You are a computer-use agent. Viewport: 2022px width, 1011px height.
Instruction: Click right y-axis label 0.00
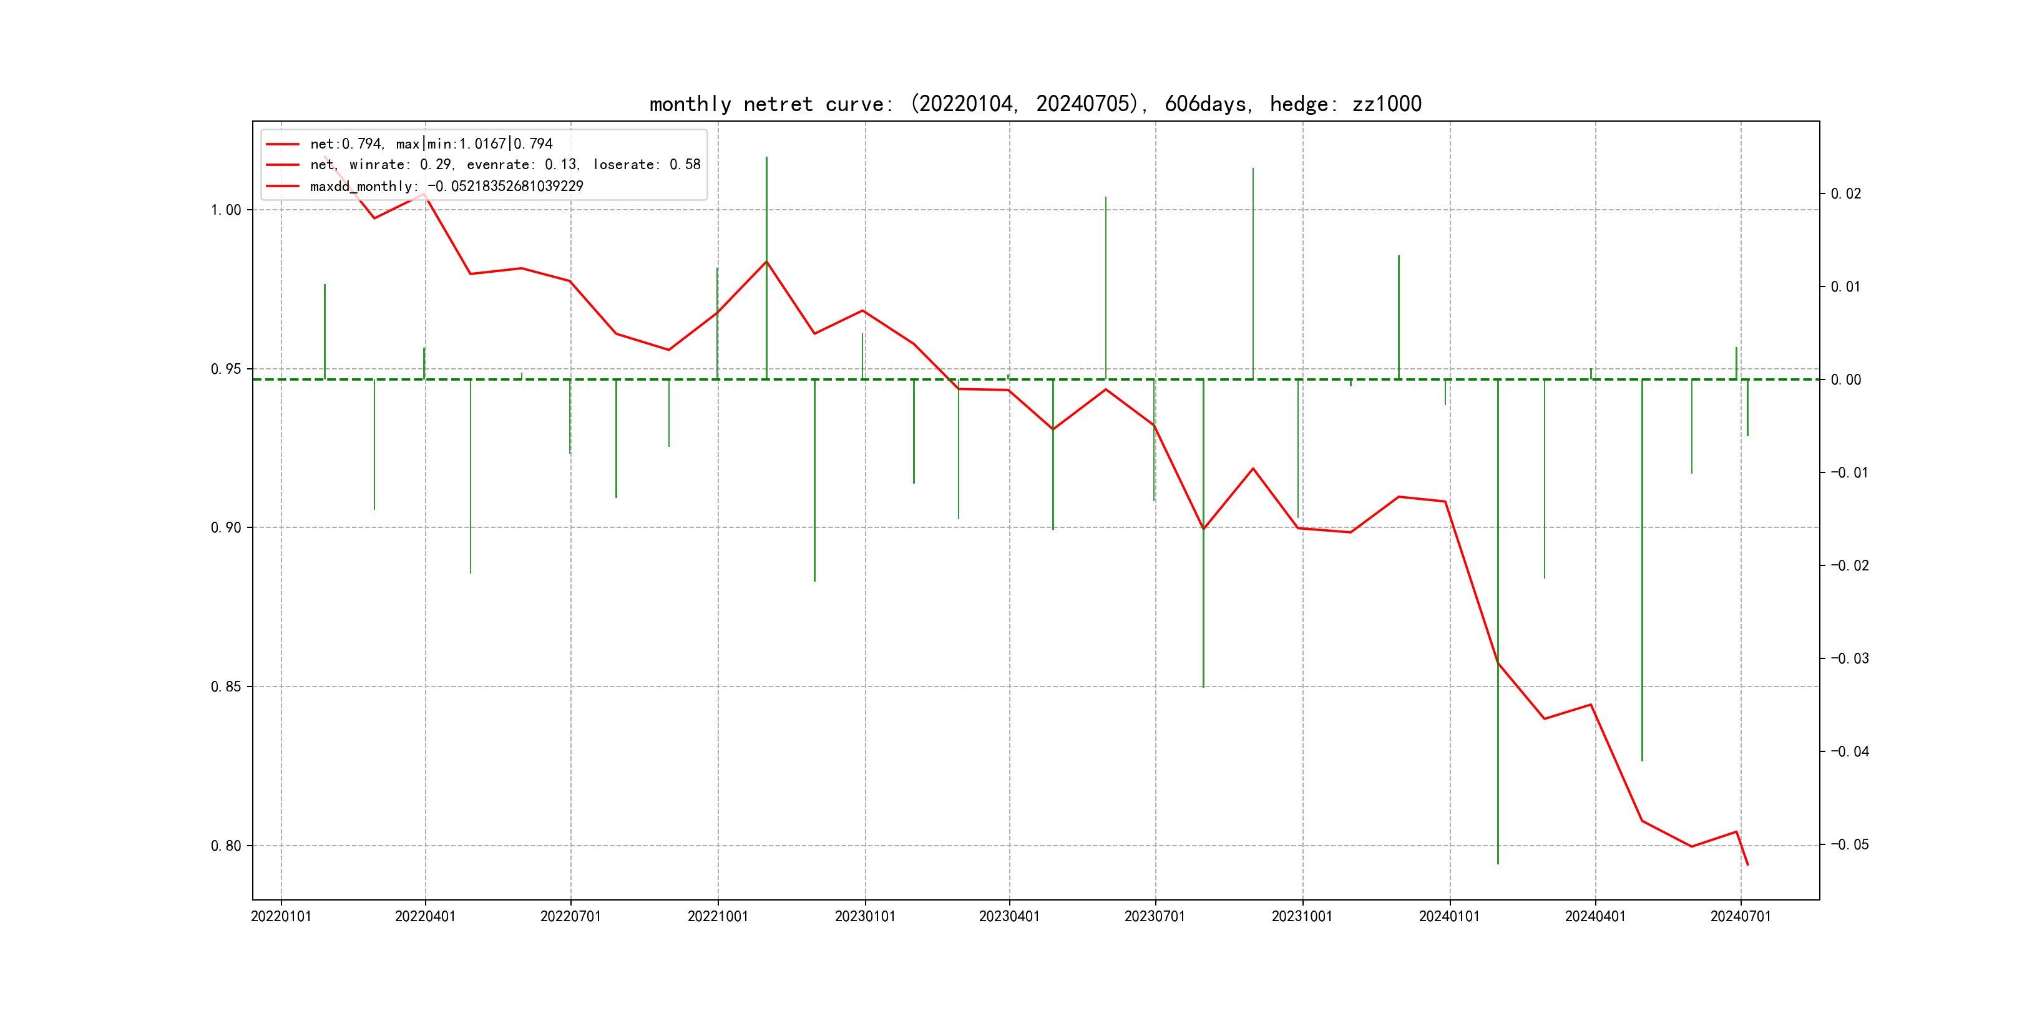pyautogui.click(x=1845, y=380)
